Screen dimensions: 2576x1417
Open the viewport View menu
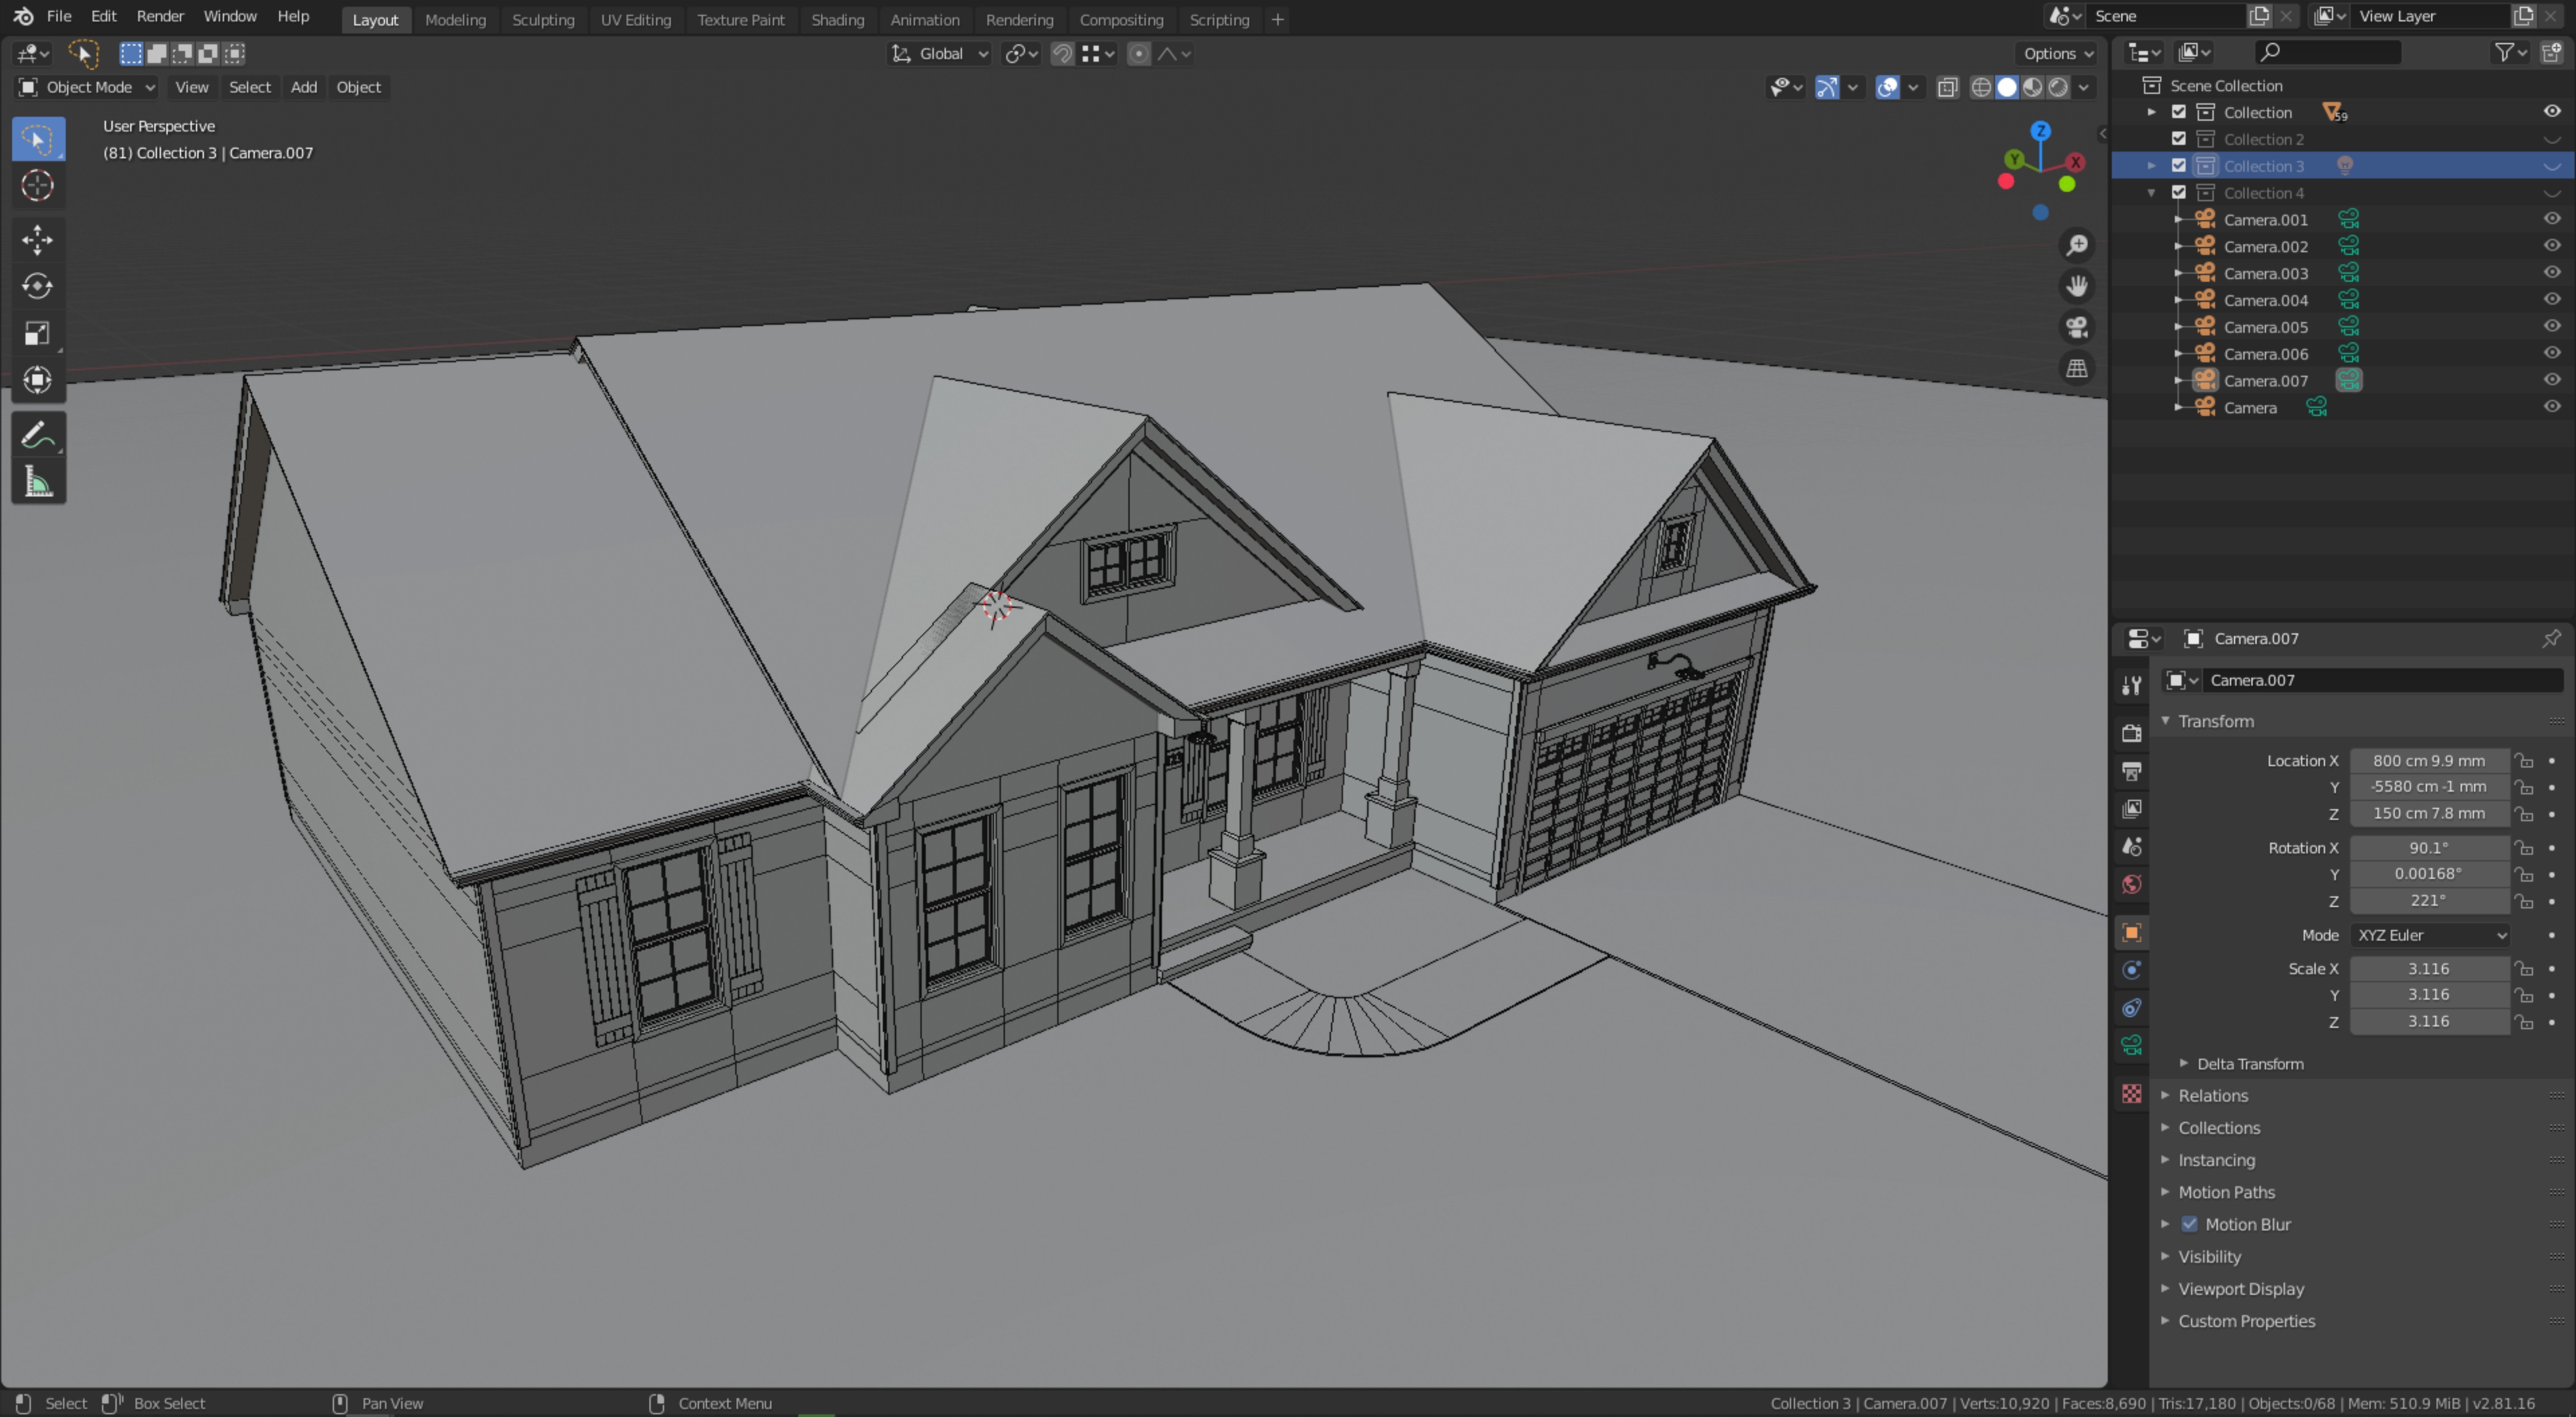tap(192, 88)
